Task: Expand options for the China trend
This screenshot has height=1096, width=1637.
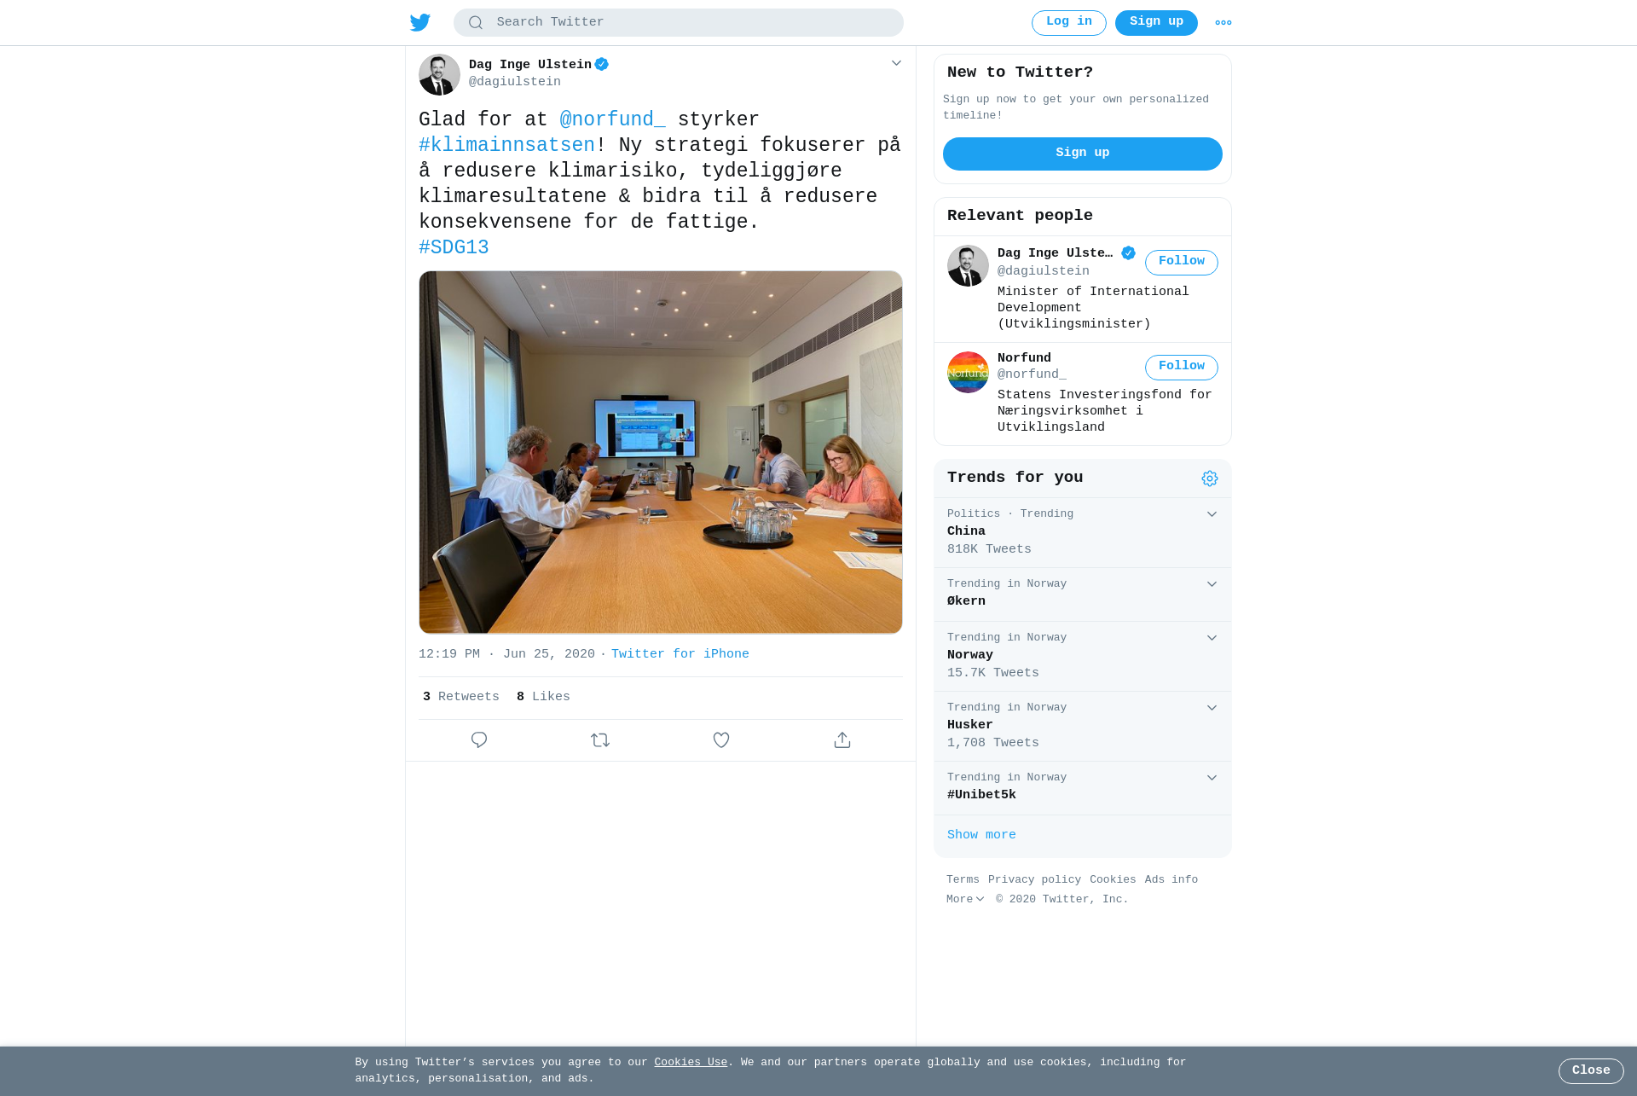Action: [1212, 514]
